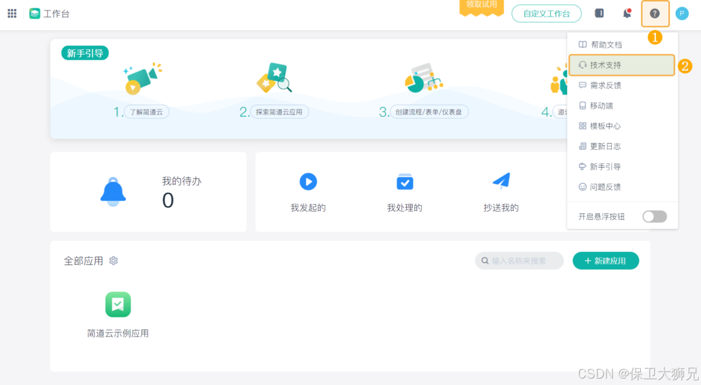Click the 我处理的 checkbox icon

(x=405, y=182)
